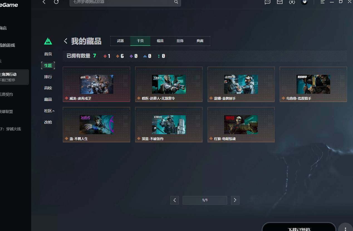Click the user avatar icon
The height and width of the screenshot is (231, 353).
point(304,2)
